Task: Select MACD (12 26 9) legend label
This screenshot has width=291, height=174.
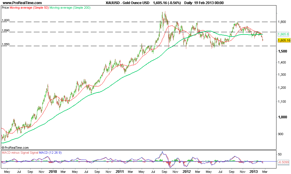Action: pyautogui.click(x=50, y=153)
